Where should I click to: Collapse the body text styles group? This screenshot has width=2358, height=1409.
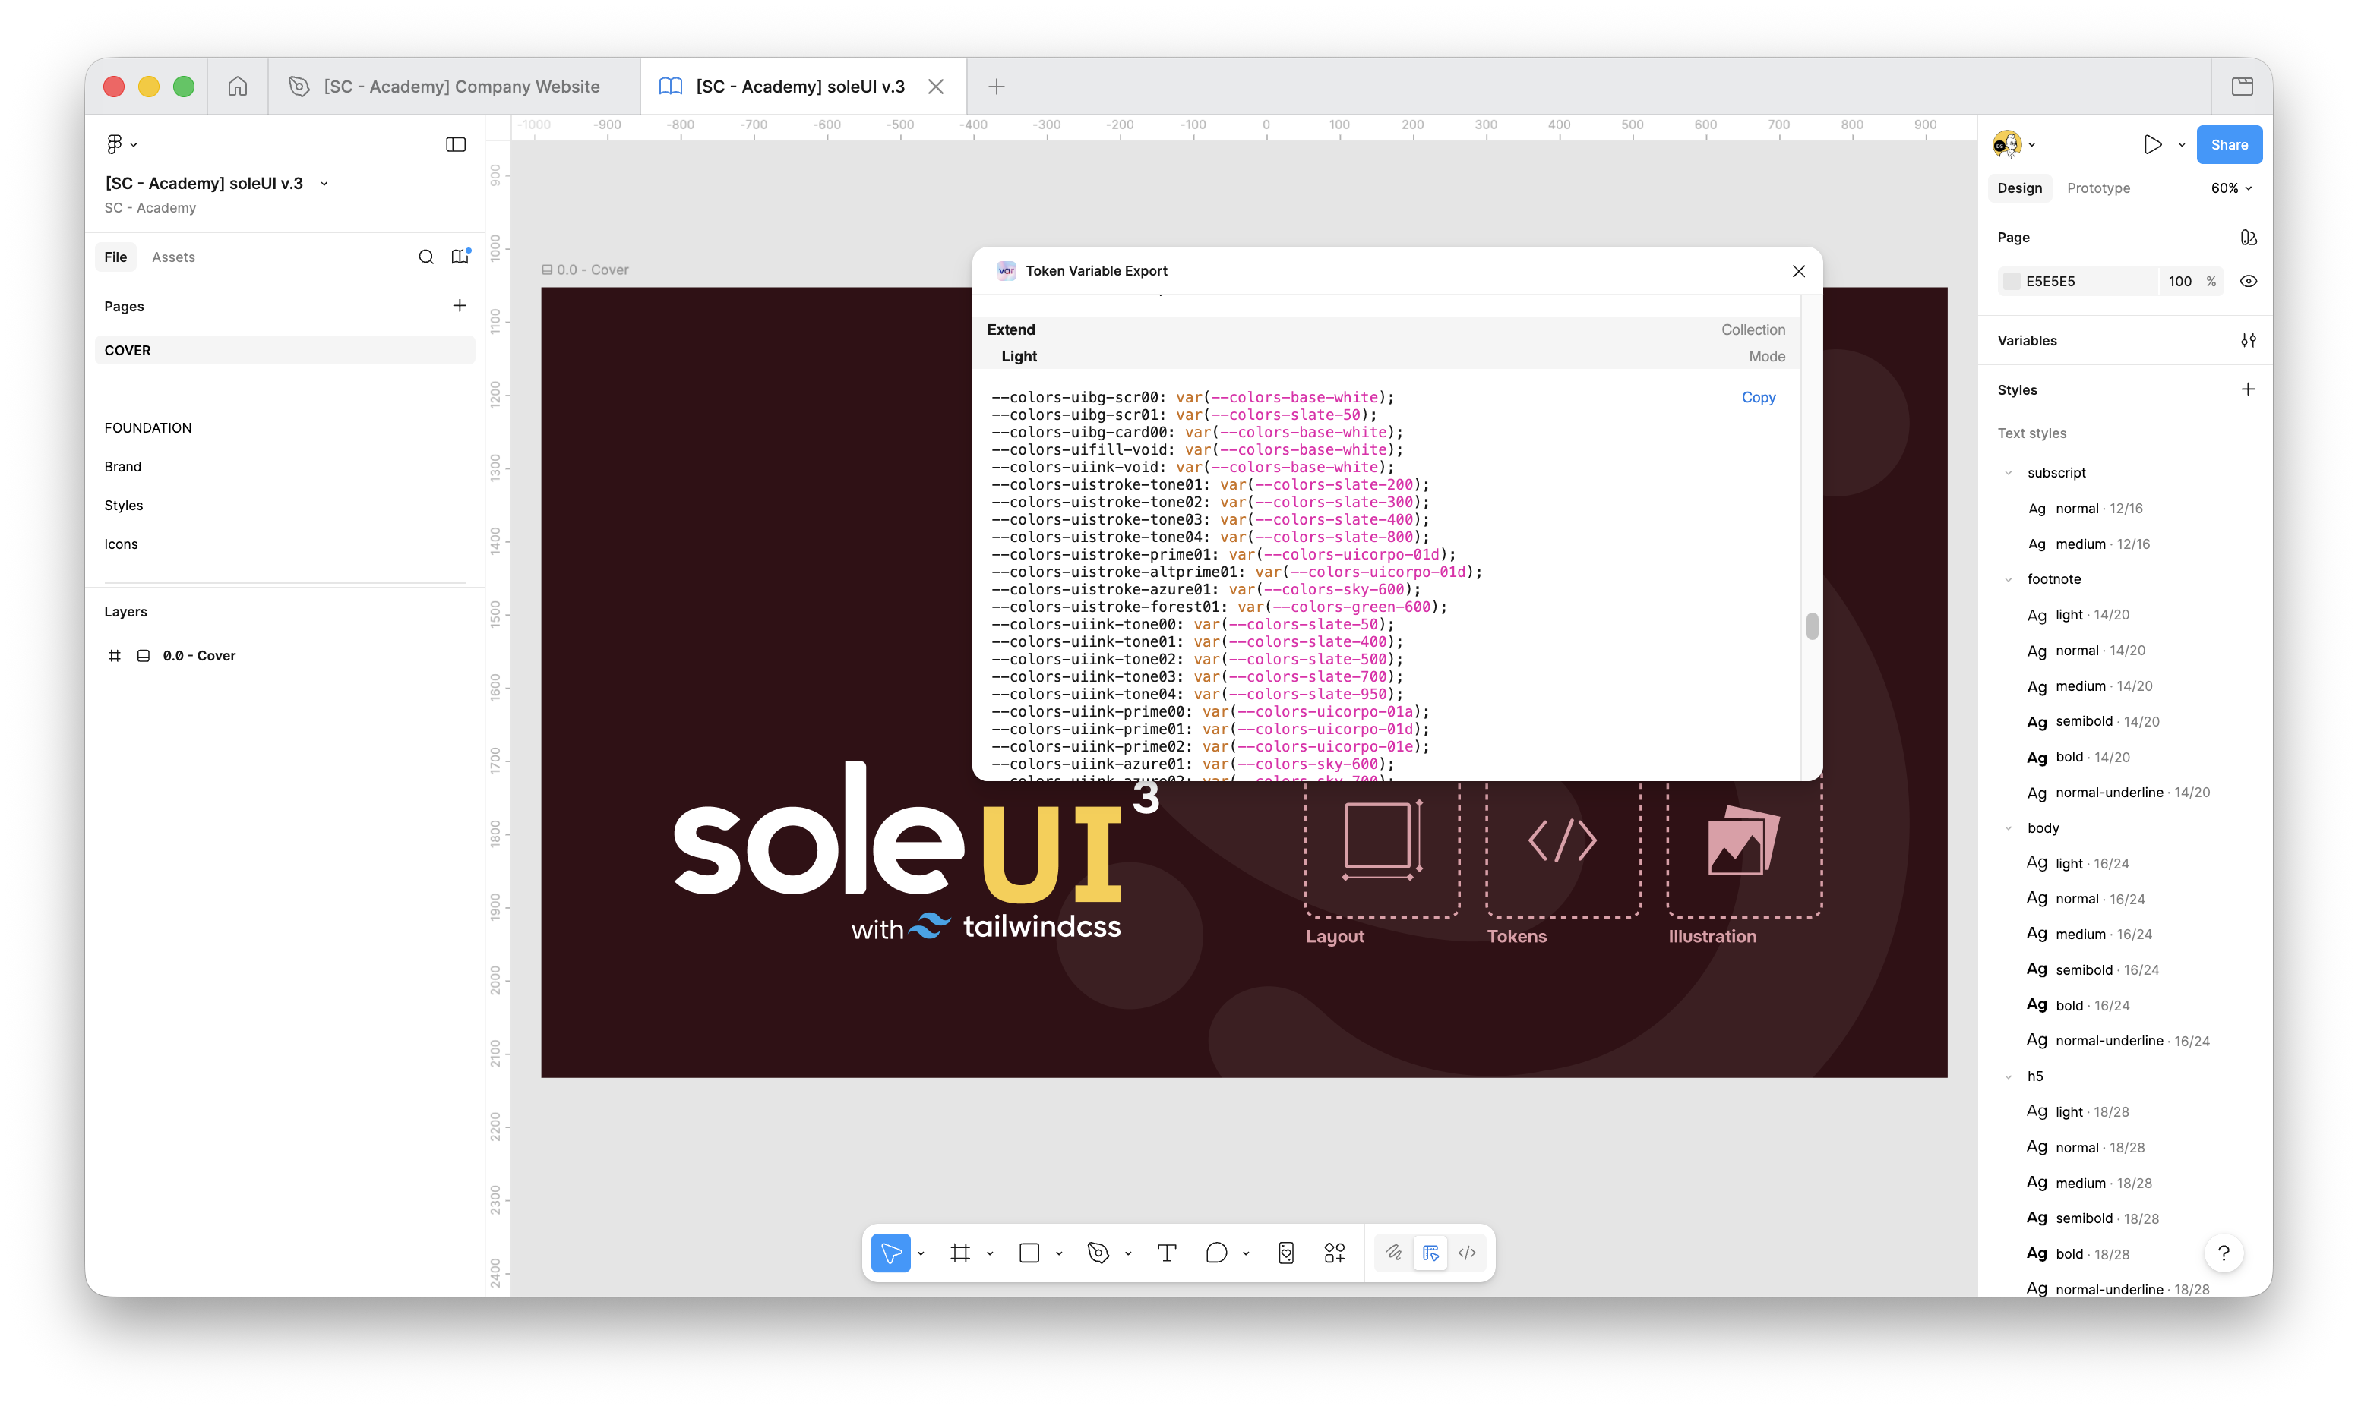pos(2008,827)
